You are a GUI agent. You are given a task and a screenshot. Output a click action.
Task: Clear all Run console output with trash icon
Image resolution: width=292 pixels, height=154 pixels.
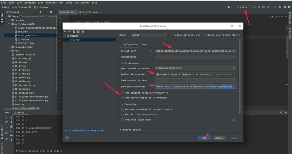coord(11,140)
